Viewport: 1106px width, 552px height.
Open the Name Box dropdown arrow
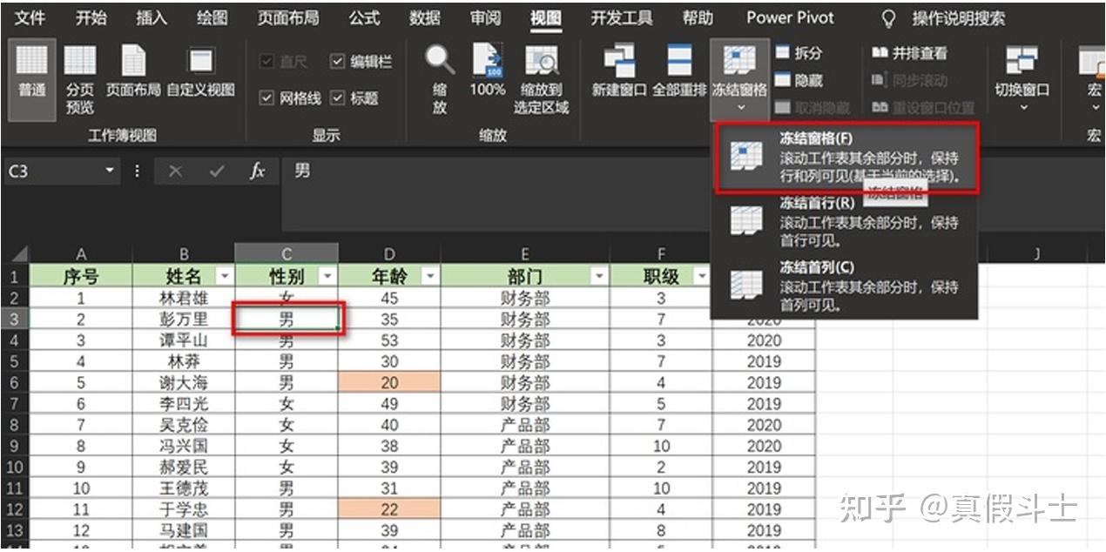click(x=110, y=172)
